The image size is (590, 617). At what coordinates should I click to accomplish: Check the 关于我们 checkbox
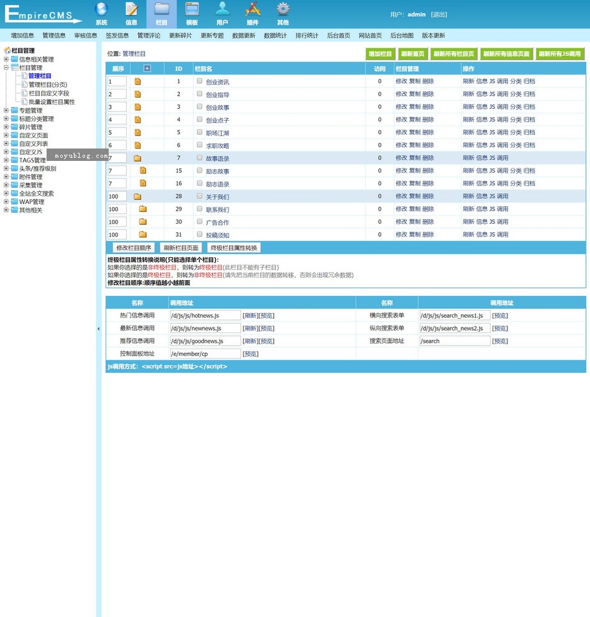coord(199,196)
